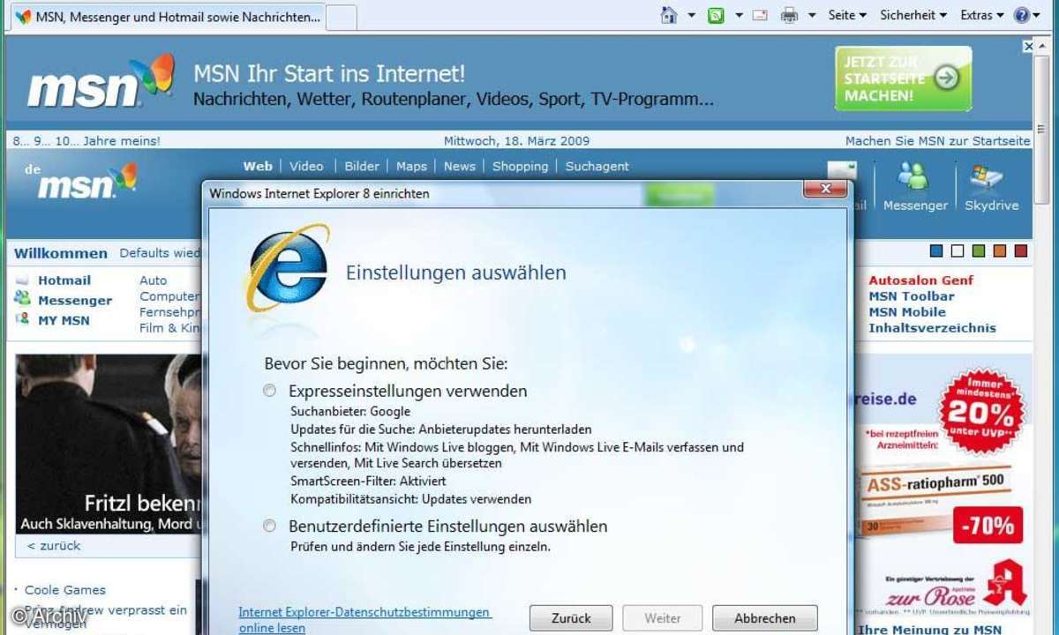Click the 'MSN Toolbar' link

coord(912,296)
